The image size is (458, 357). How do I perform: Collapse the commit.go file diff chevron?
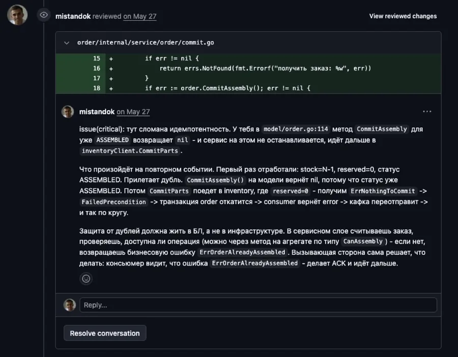point(67,43)
